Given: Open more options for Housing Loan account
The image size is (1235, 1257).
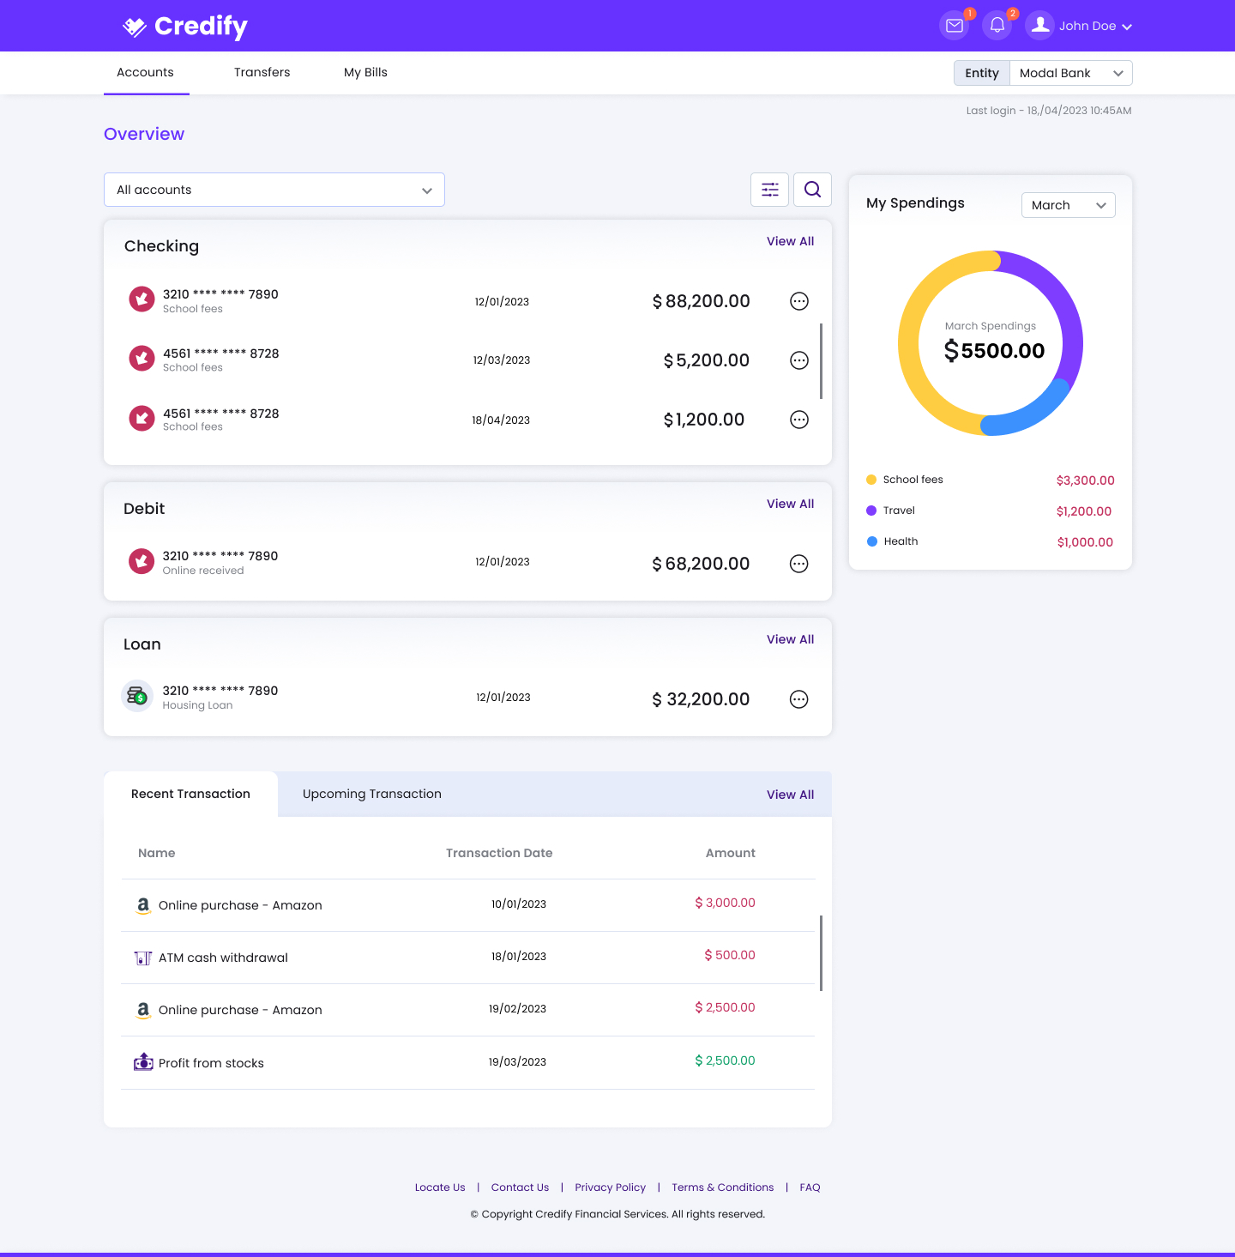Looking at the screenshot, I should click(798, 699).
